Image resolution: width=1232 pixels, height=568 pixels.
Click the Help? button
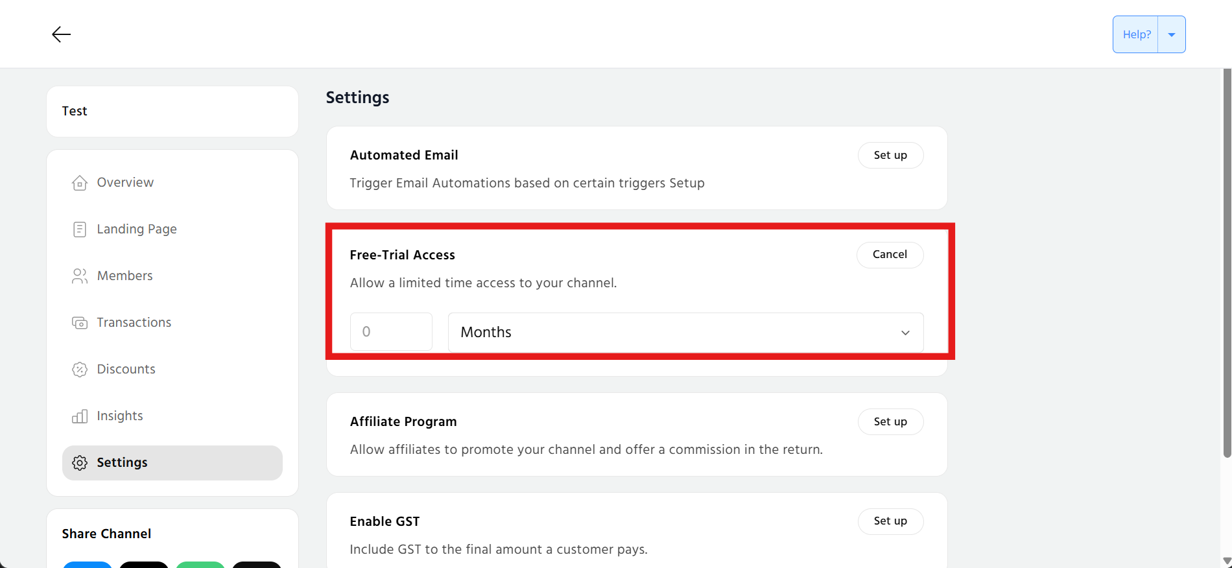1136,34
